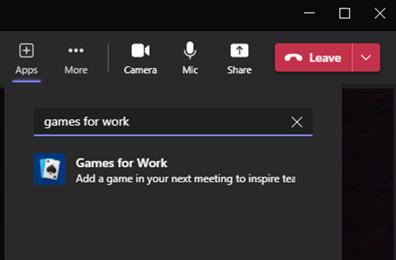Click the red hang-up phone icon
396x260 pixels.
coord(293,58)
